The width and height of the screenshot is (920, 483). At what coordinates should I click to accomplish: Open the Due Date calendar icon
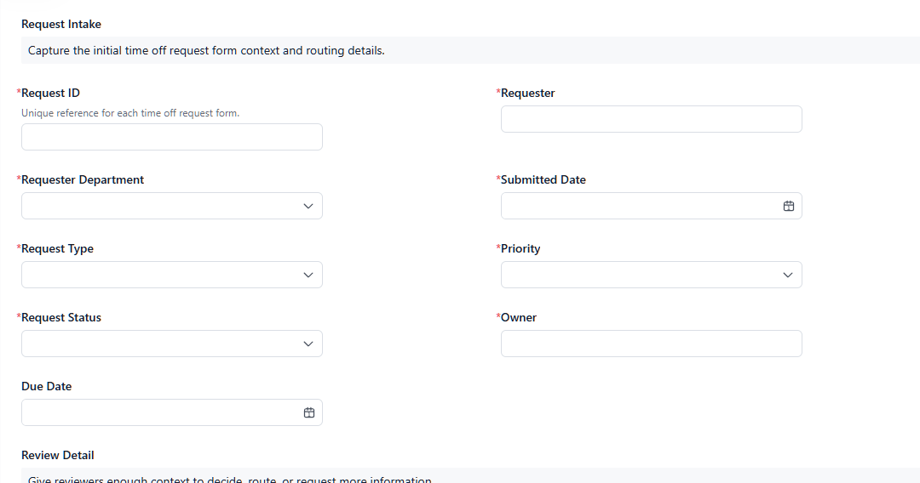click(309, 412)
